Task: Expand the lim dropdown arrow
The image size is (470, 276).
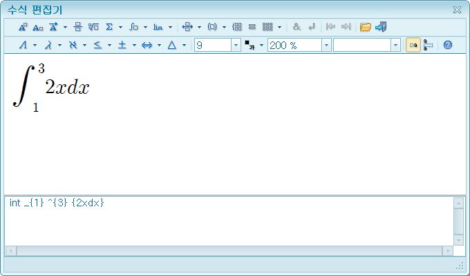Action: click(x=170, y=27)
